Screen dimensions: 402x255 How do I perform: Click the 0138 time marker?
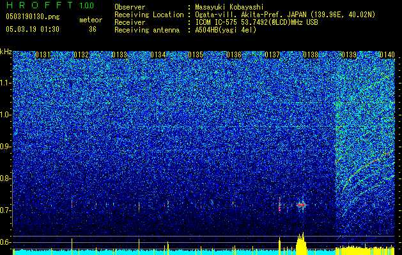point(311,55)
